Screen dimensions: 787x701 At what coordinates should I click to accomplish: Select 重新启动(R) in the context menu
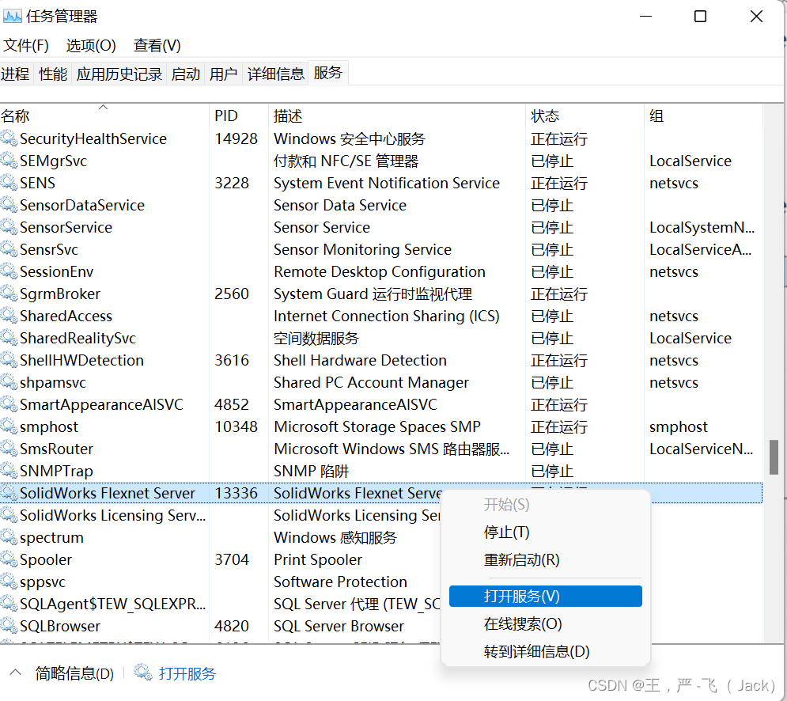(521, 560)
